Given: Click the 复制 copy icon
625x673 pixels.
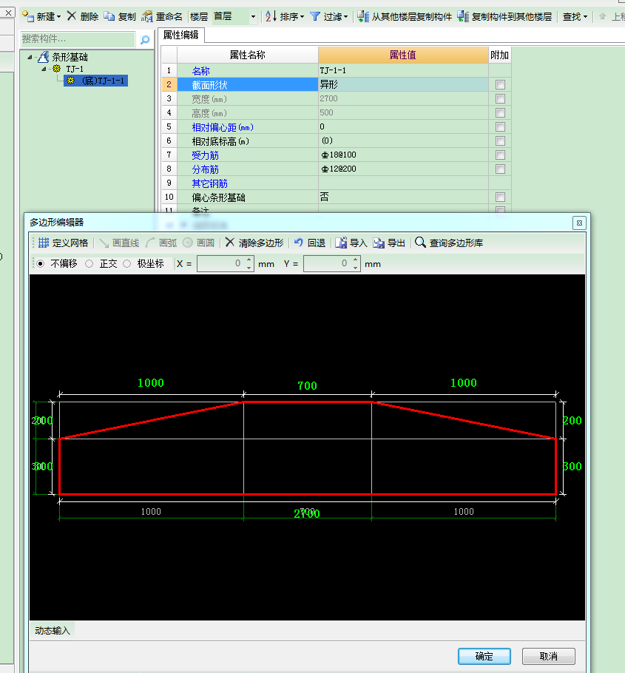Looking at the screenshot, I should point(109,16).
